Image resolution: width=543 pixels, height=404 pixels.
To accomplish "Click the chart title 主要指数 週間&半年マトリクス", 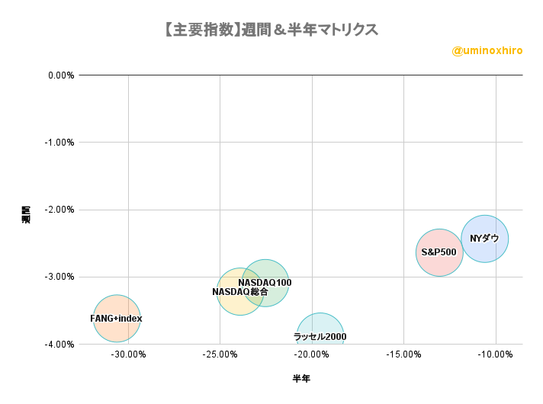I will 271,30.
